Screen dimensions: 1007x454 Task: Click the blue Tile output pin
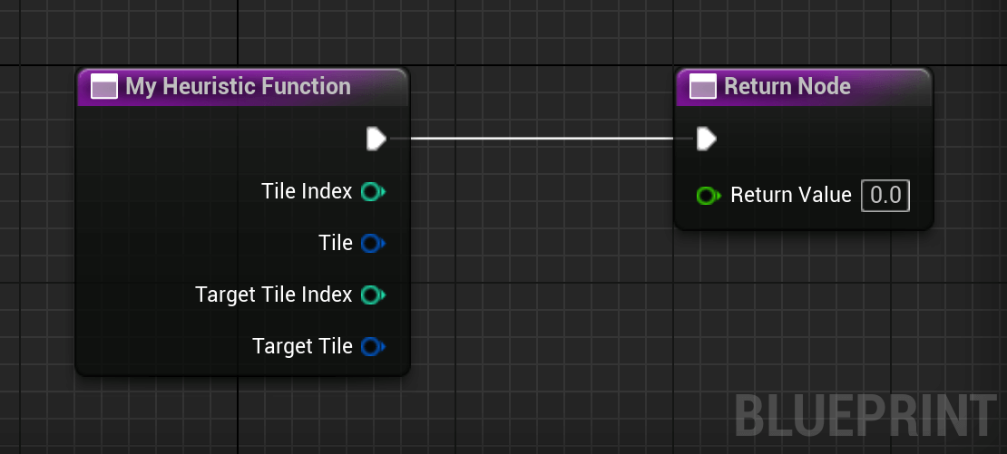coord(373,244)
